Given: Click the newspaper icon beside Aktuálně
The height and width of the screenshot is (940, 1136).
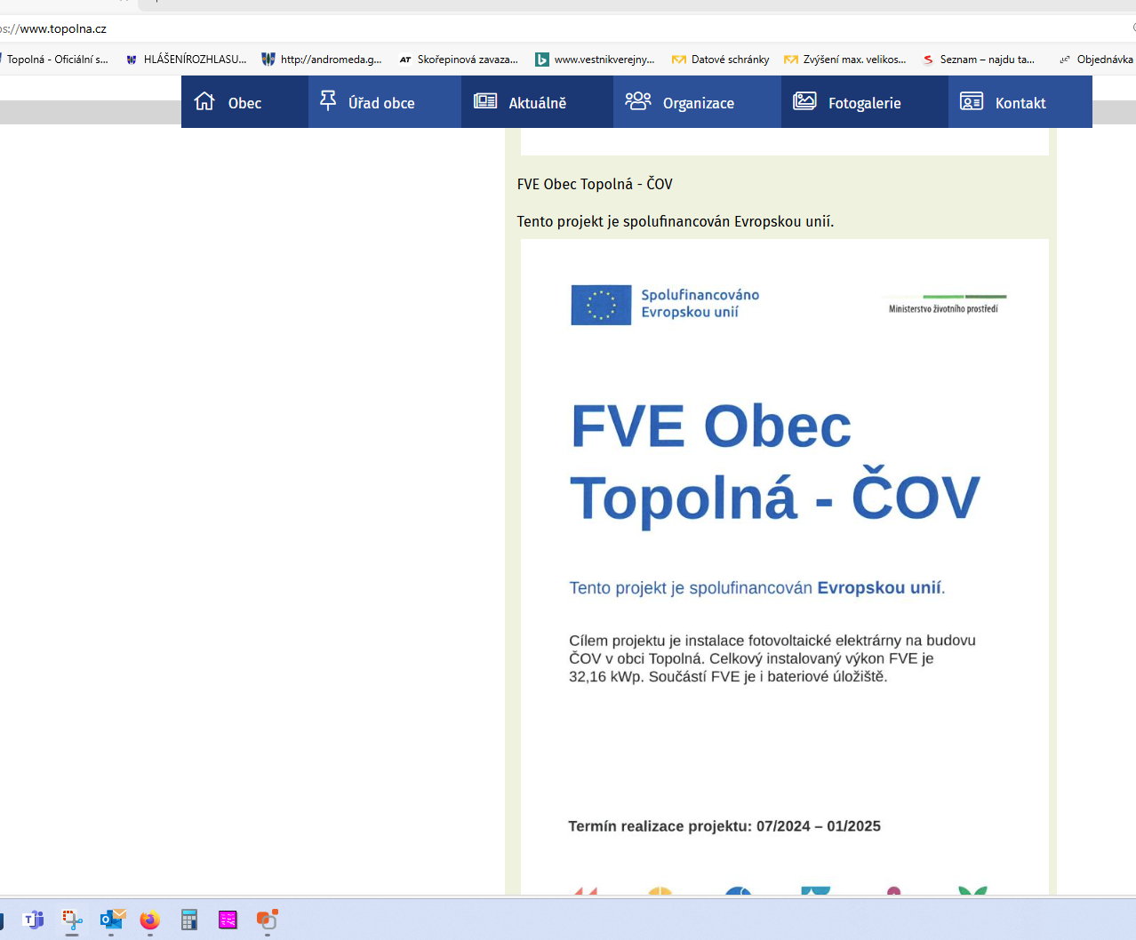Looking at the screenshot, I should click(x=485, y=101).
